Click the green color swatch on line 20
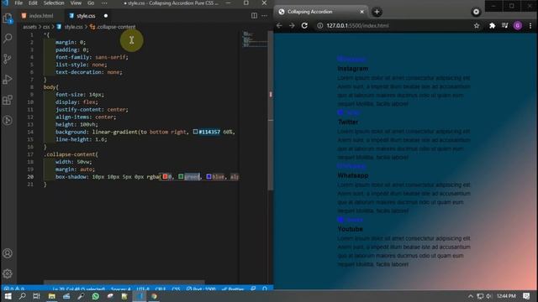 coord(181,177)
